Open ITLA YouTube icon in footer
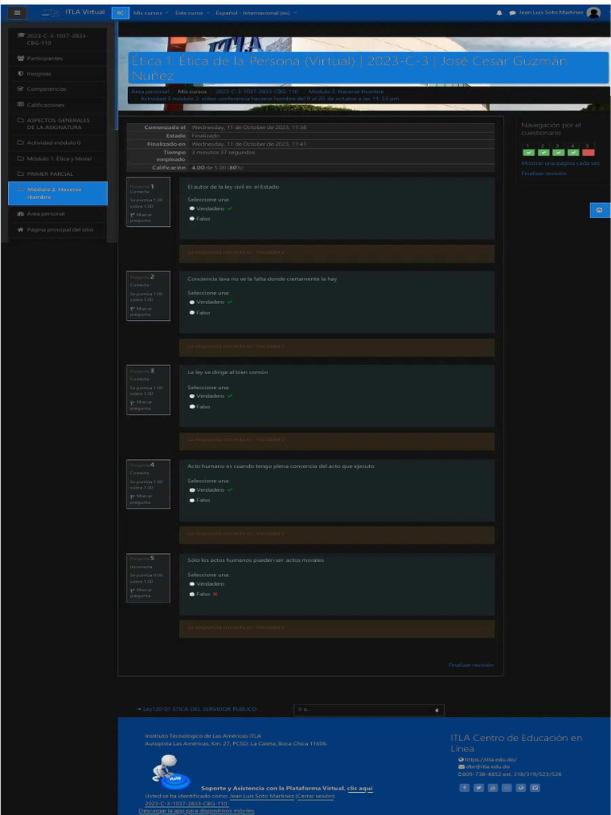 pos(492,788)
